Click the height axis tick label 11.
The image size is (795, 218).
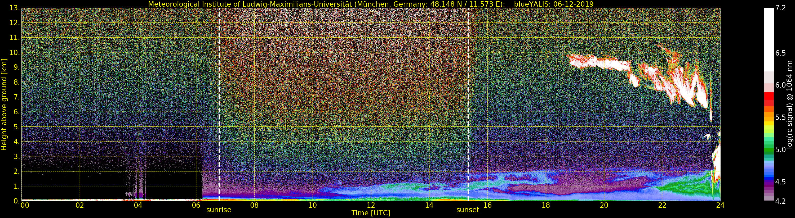(x=14, y=38)
